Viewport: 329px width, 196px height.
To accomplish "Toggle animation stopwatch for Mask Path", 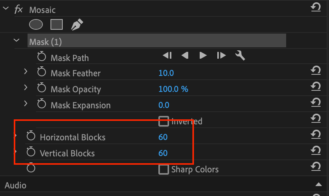I will click(42, 57).
